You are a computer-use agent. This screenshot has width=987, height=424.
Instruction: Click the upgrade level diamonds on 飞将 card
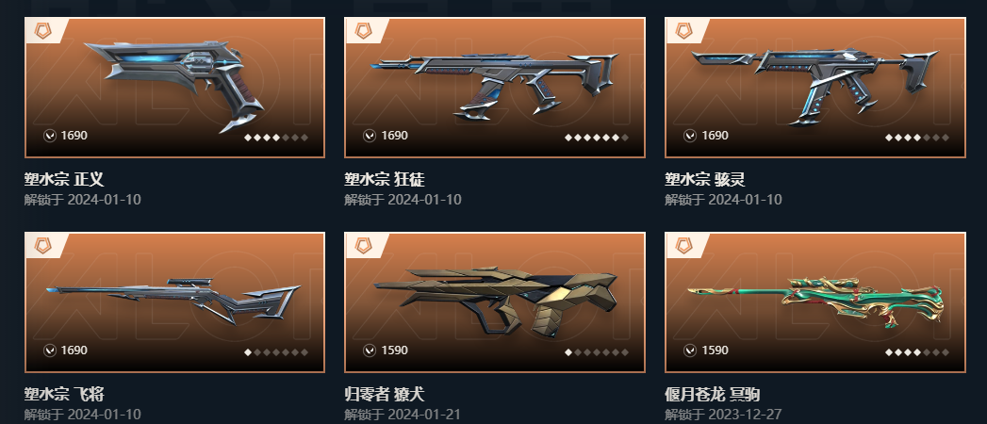coord(276,352)
